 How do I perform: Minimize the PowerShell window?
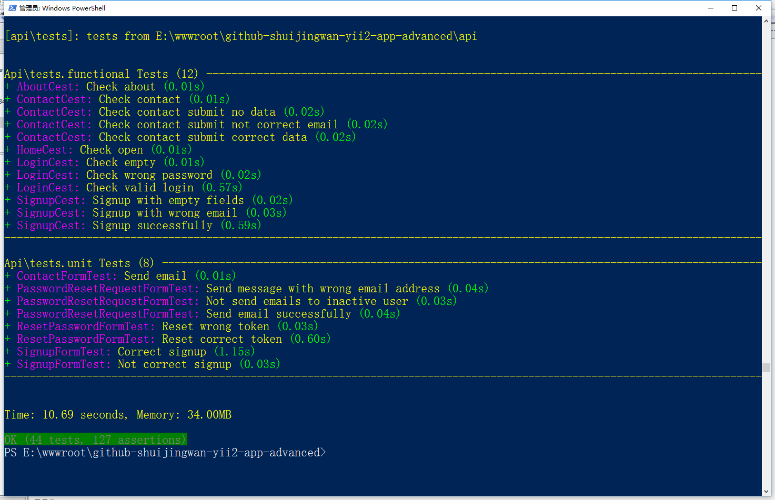tap(711, 8)
